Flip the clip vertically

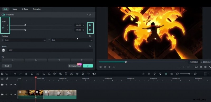point(36,60)
